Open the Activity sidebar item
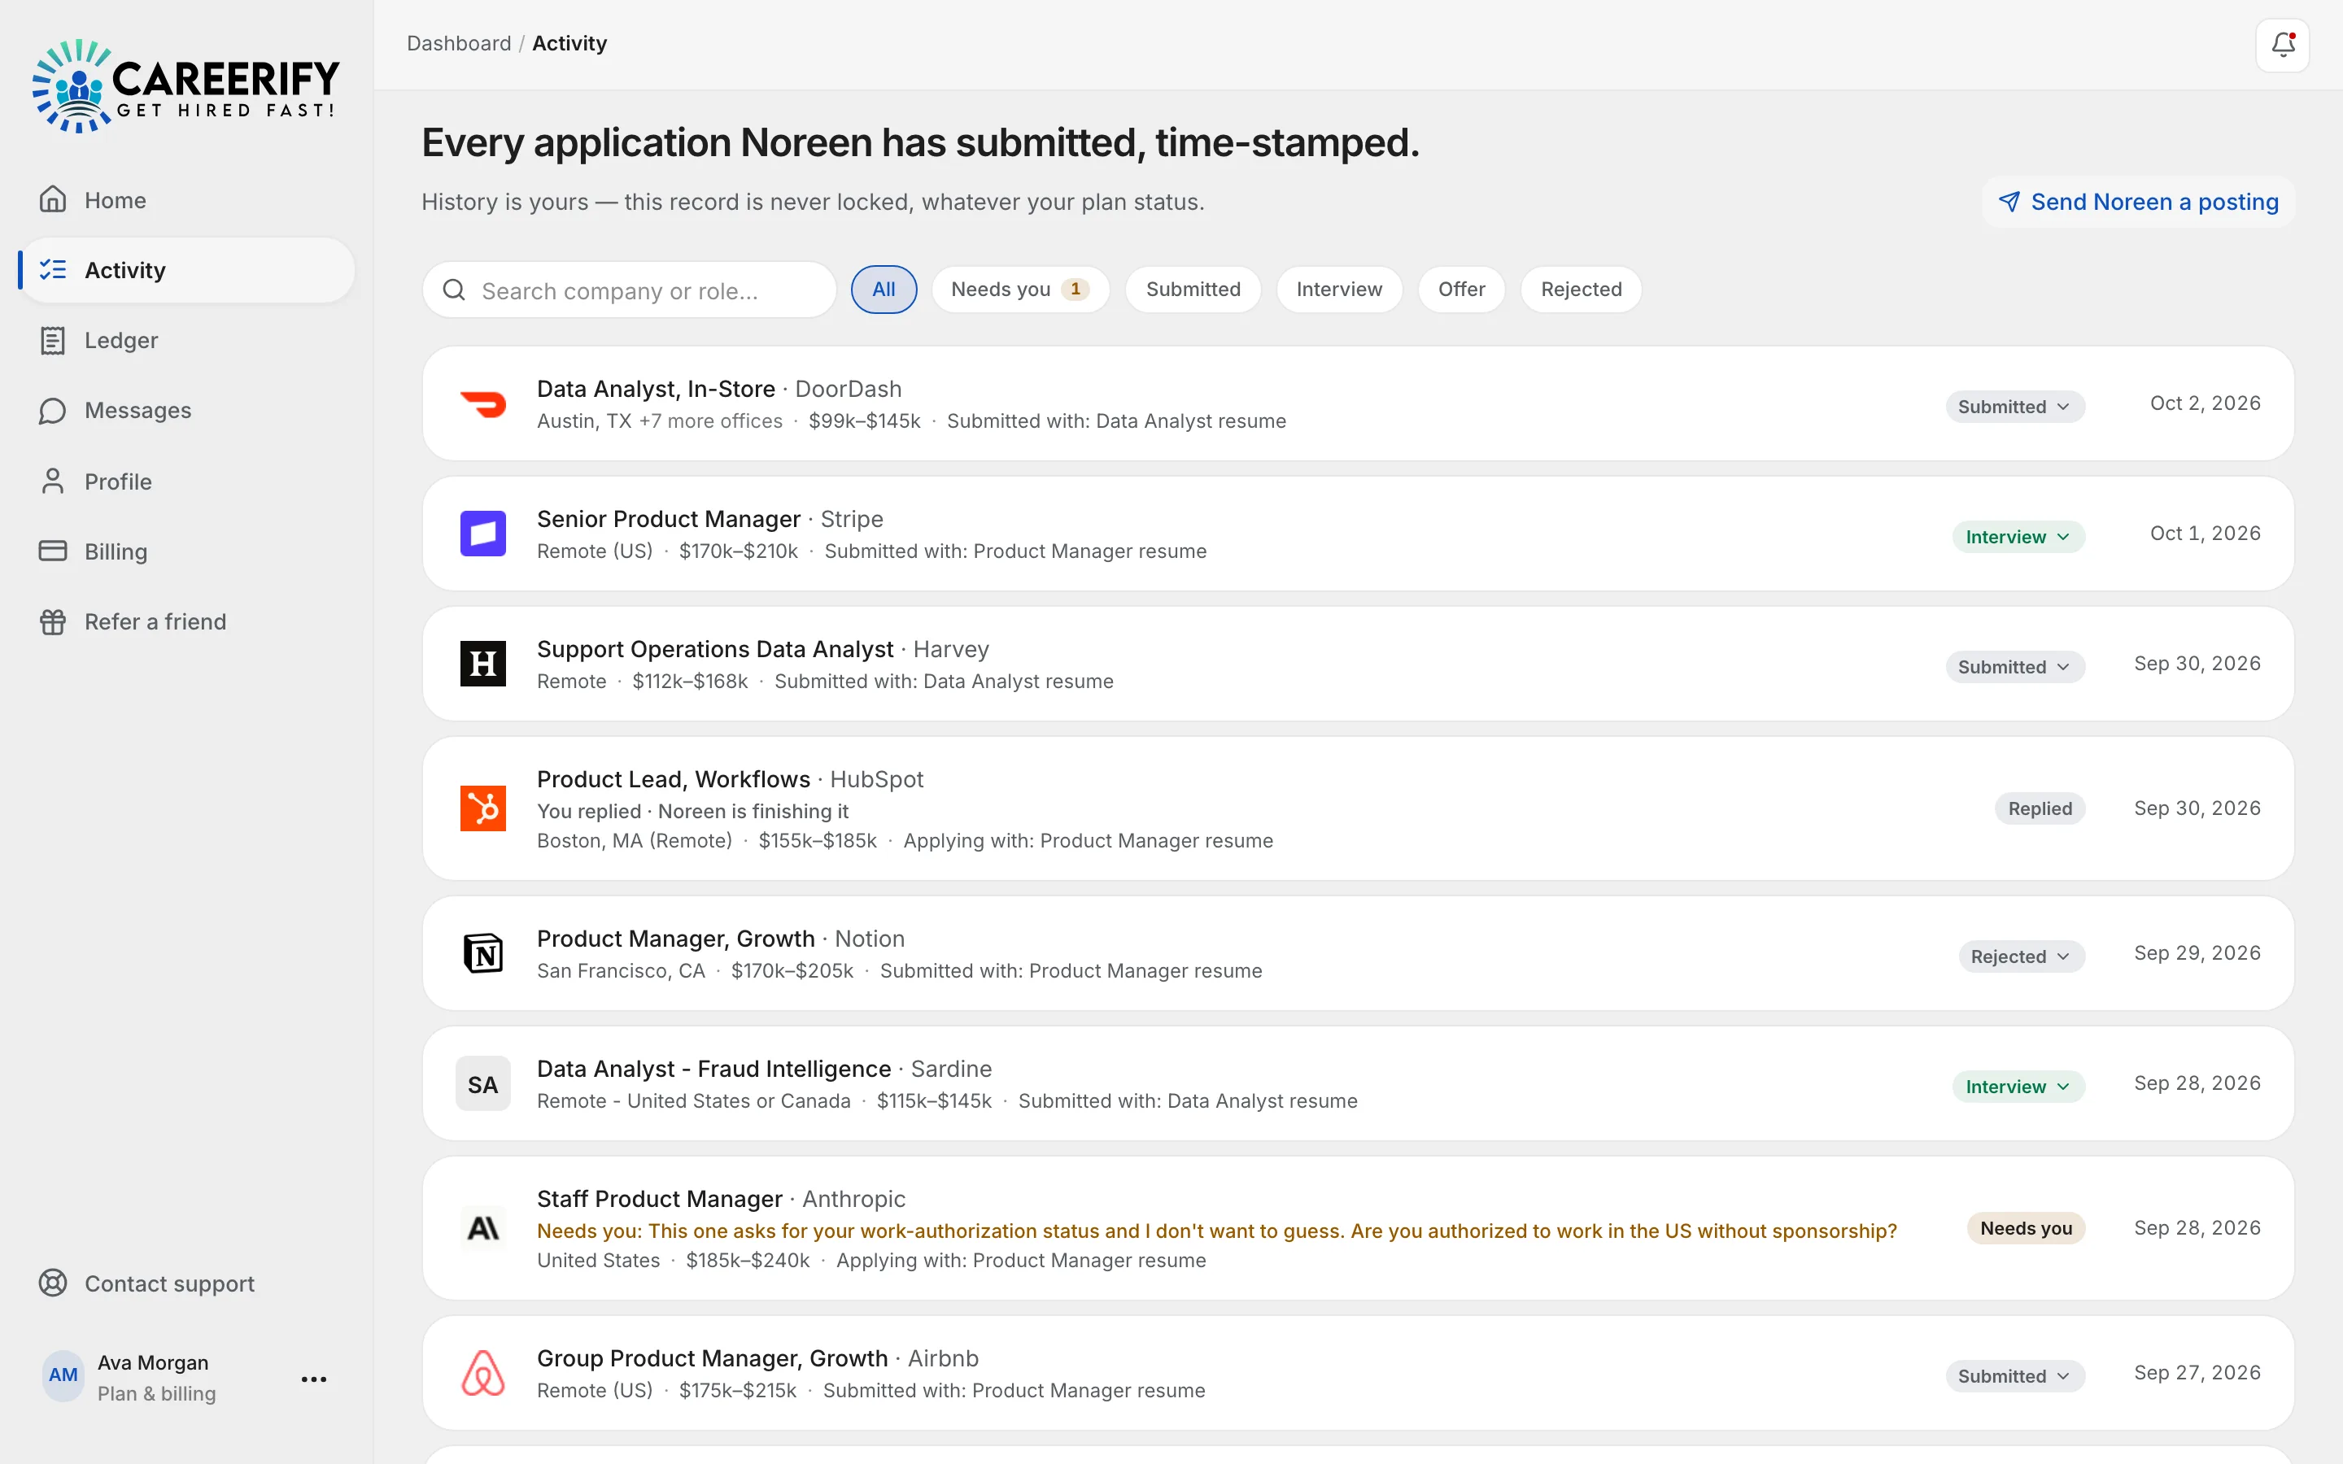This screenshot has height=1464, width=2343. [x=187, y=270]
